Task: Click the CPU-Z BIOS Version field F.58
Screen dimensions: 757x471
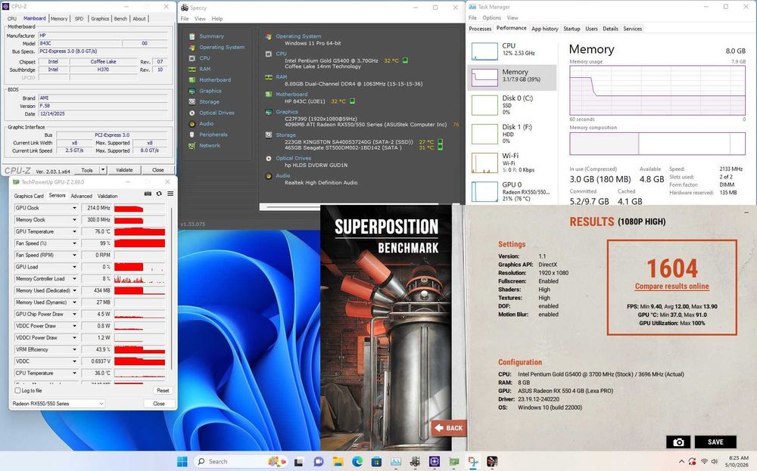Action: click(103, 106)
